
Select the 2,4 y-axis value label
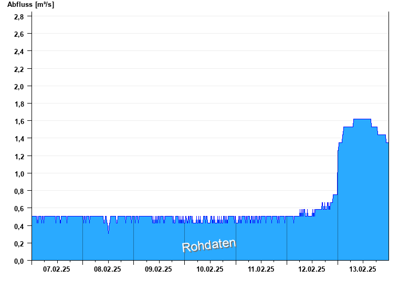point(19,51)
